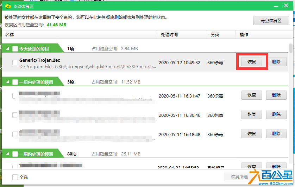Image resolution: width=295 pixels, height=187 pixels.
Task: Restore the item processed at 16:30:46
Action: 252,114
